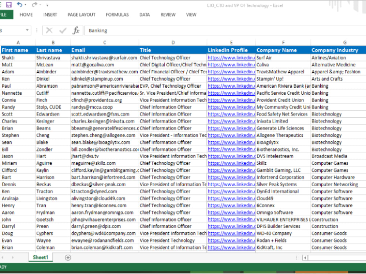The height and width of the screenshot is (274, 366).
Task: Click the 'Company Industry' header cell
Action: pos(338,50)
